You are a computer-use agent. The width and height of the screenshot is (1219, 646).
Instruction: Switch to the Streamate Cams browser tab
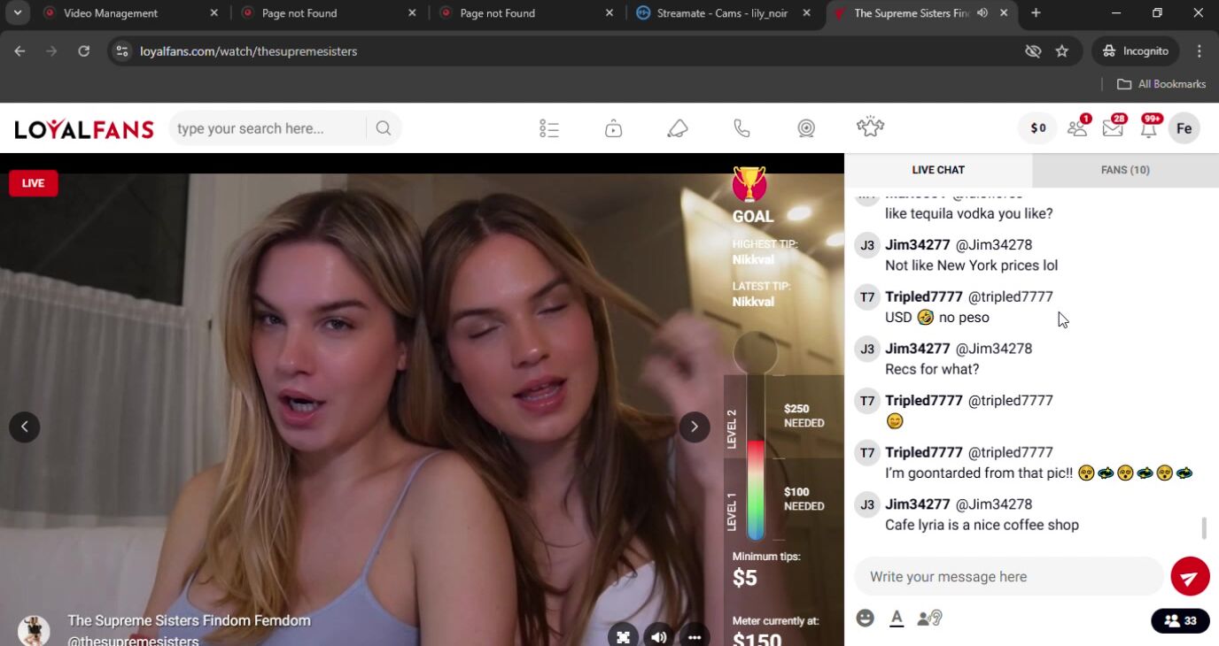pyautogui.click(x=724, y=13)
